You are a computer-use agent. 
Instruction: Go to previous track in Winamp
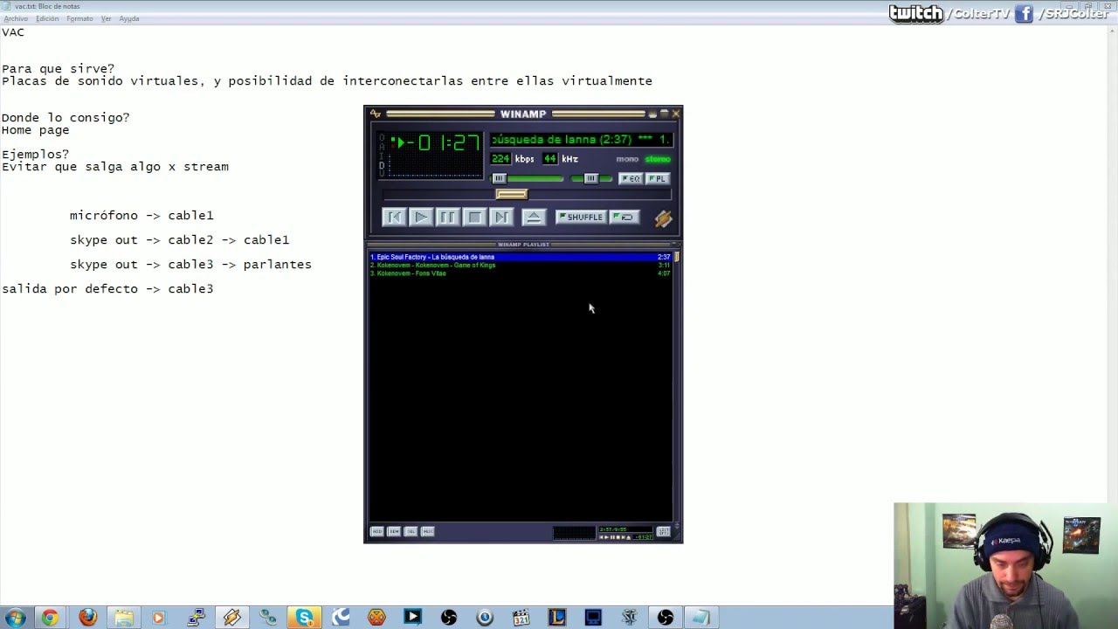pyautogui.click(x=394, y=218)
